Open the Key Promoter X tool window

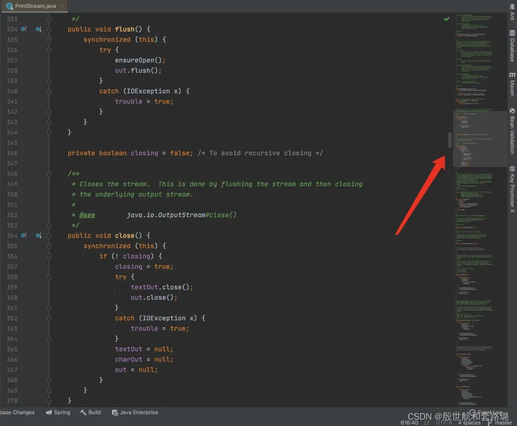click(x=512, y=189)
